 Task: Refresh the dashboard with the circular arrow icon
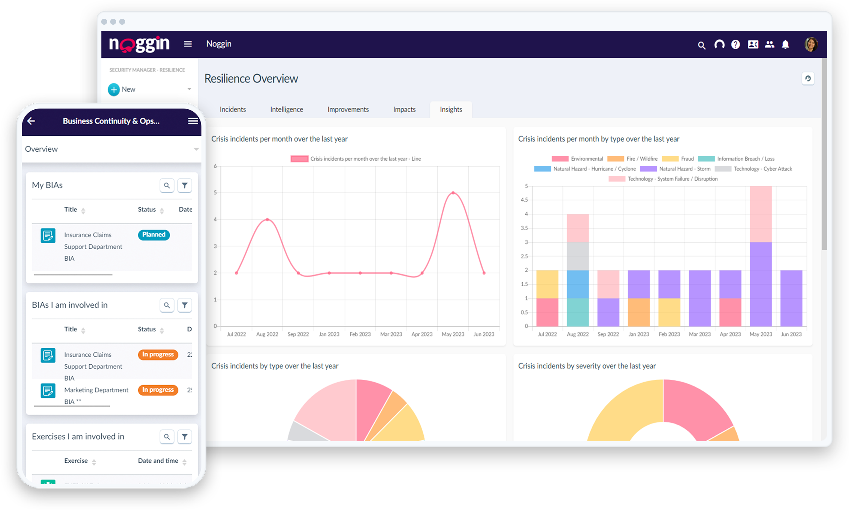[808, 79]
